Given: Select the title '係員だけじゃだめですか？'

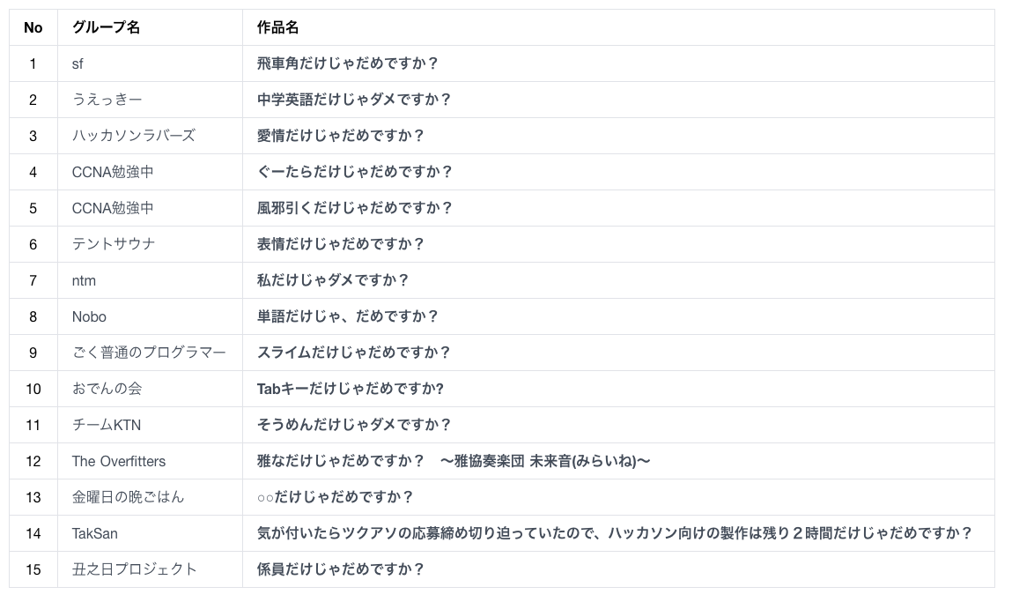Looking at the screenshot, I should (x=340, y=569).
